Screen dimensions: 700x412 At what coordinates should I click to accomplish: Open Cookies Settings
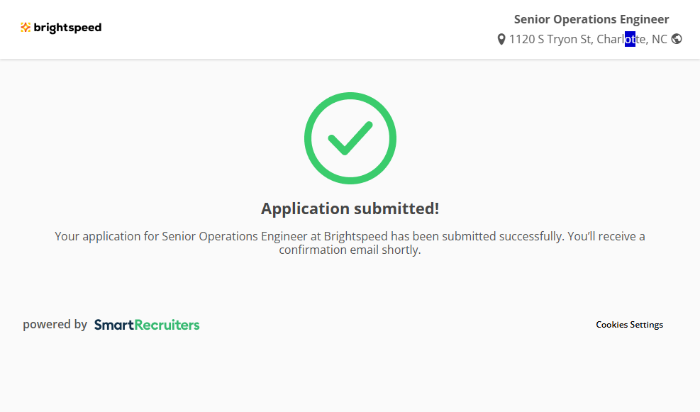pos(629,325)
